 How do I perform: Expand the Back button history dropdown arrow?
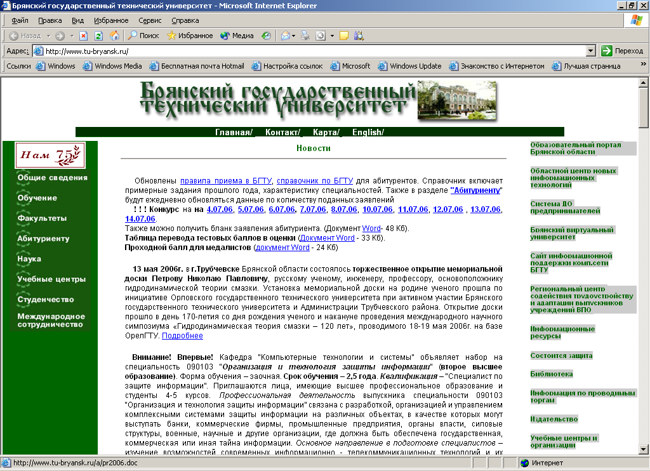point(48,36)
